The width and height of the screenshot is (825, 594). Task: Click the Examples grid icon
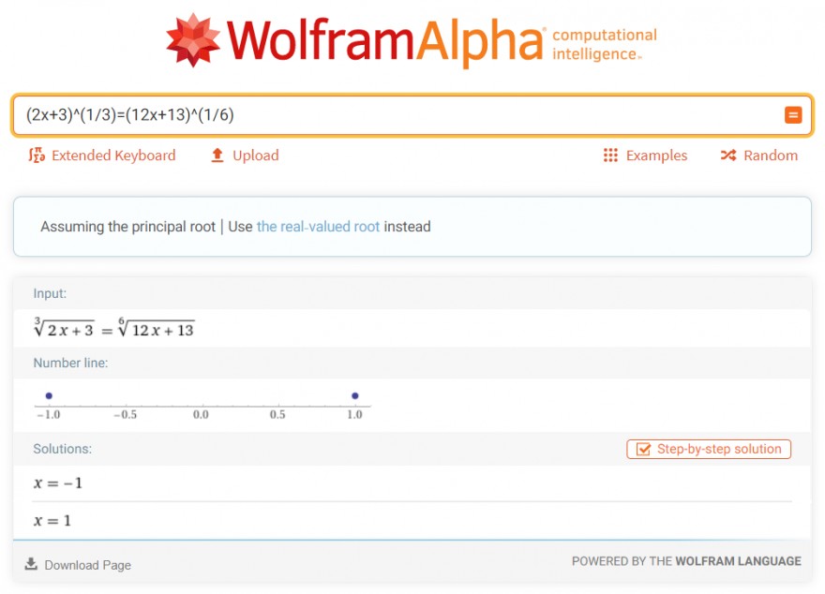point(610,156)
